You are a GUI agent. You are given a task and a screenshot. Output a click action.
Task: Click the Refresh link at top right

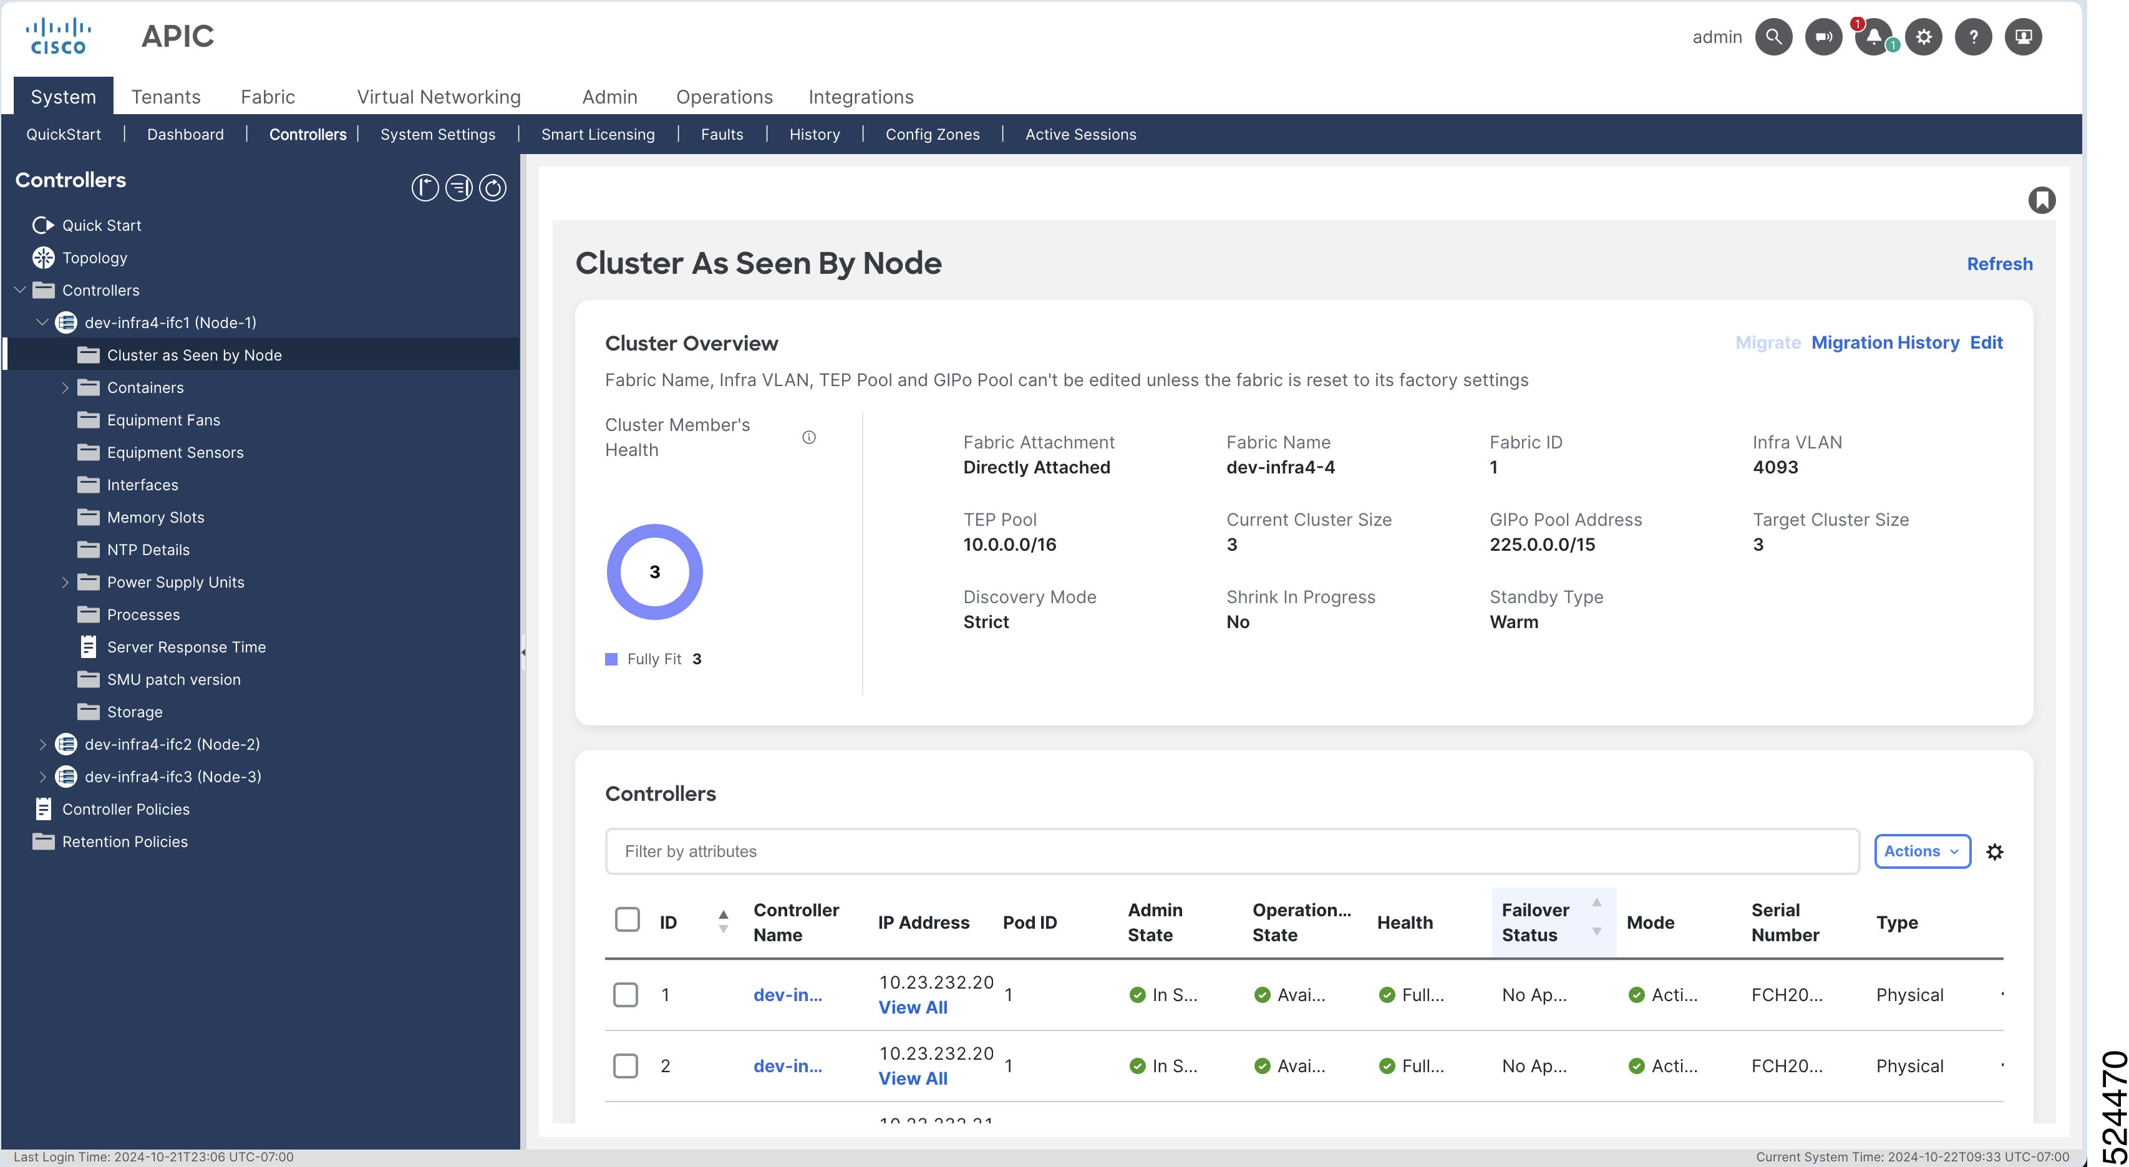1999,264
